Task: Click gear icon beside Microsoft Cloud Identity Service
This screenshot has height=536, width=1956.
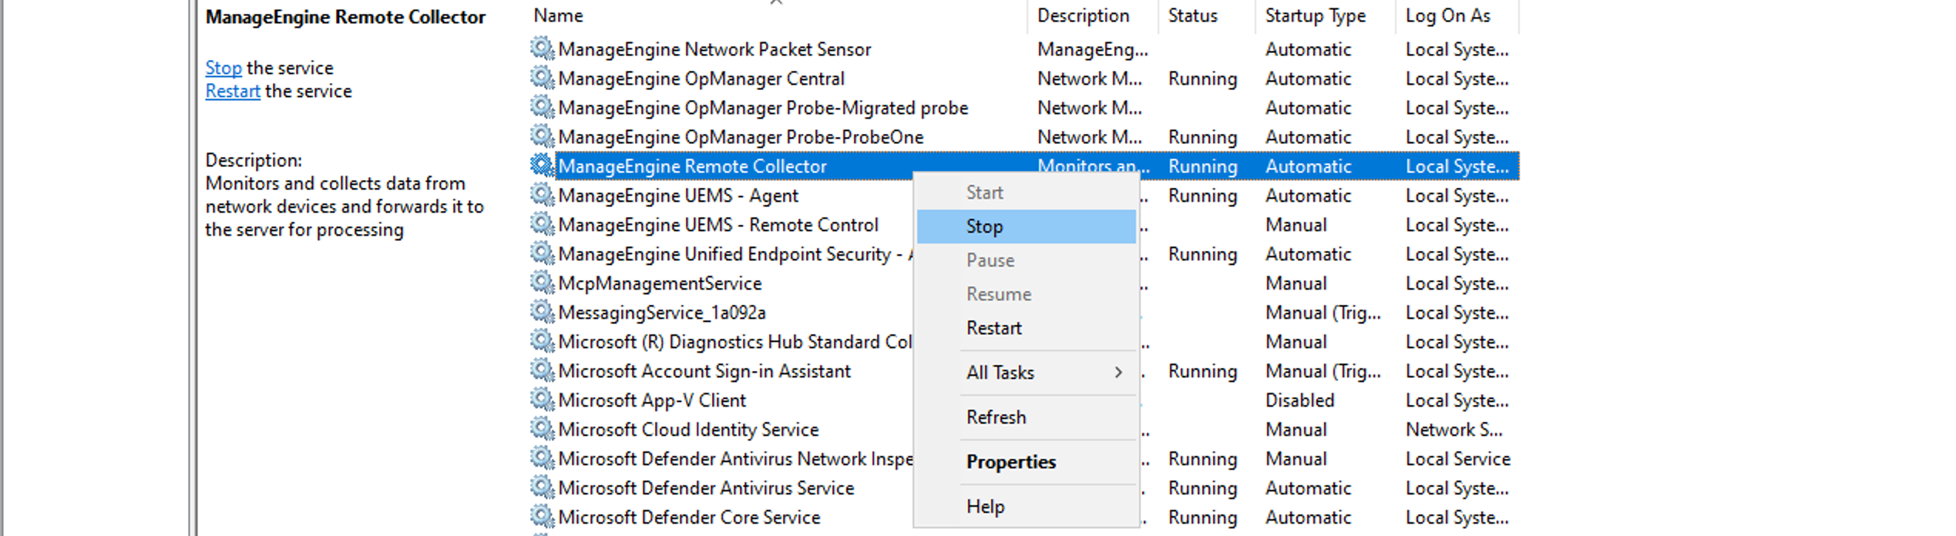Action: (542, 429)
